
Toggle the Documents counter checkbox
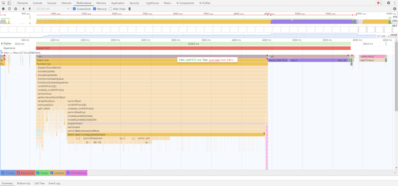pyautogui.click(x=19, y=173)
